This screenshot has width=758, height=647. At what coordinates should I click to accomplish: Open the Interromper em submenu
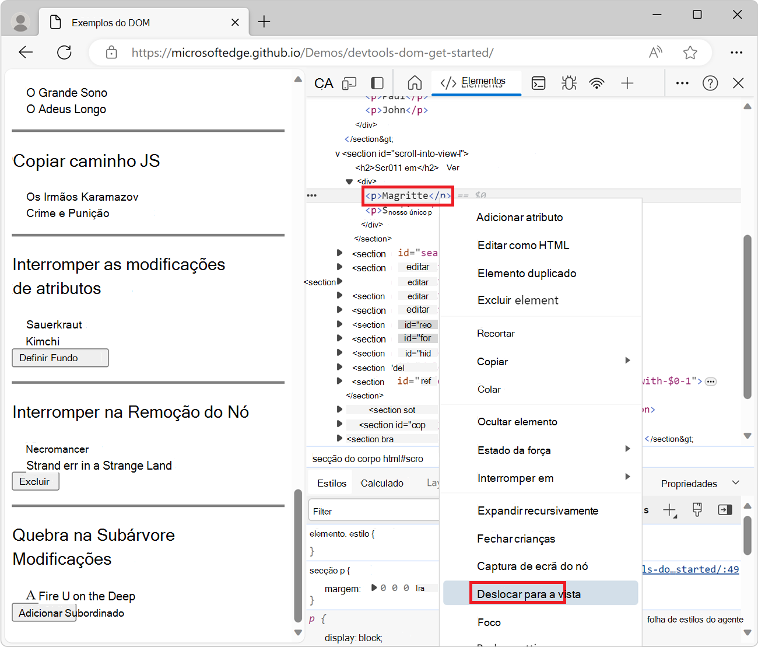point(541,478)
